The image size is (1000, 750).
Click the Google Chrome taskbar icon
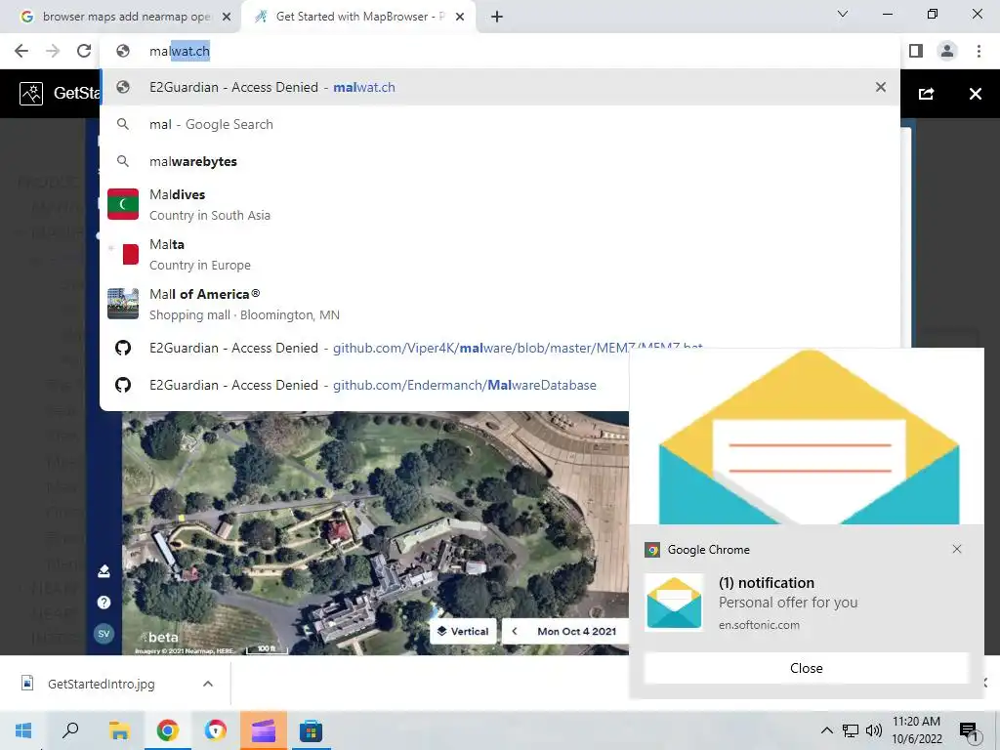click(x=168, y=730)
